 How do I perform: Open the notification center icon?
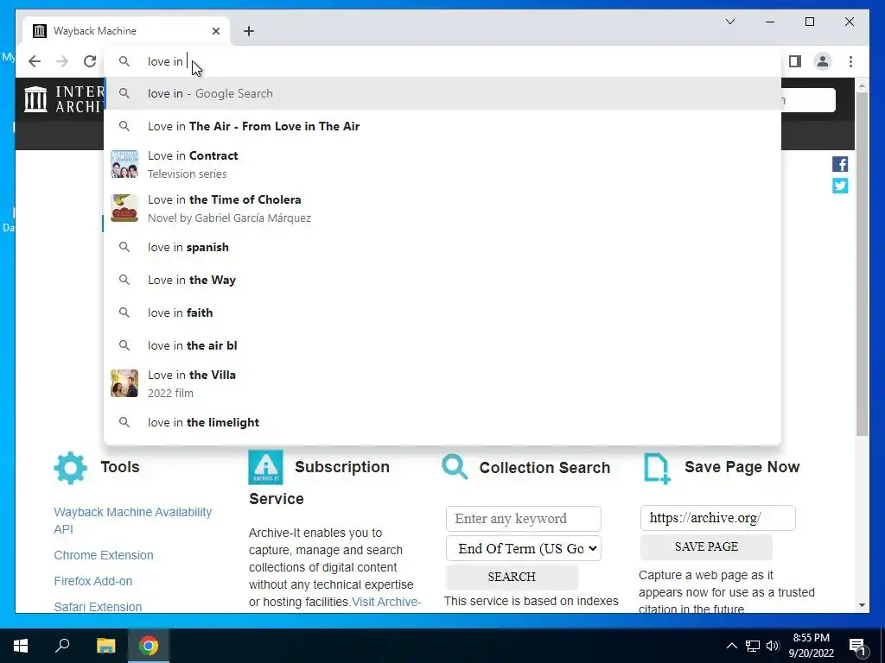click(857, 646)
